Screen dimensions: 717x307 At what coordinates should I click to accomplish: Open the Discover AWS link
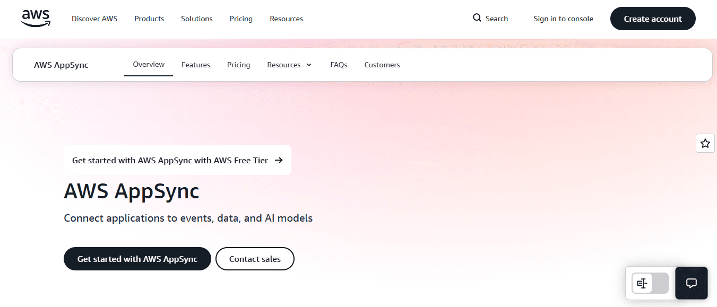pyautogui.click(x=94, y=19)
